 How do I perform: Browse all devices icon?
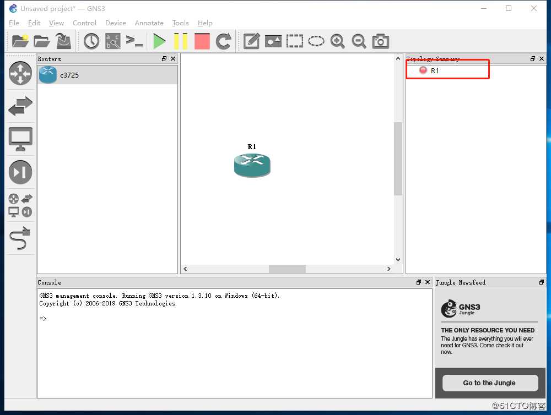pos(20,205)
